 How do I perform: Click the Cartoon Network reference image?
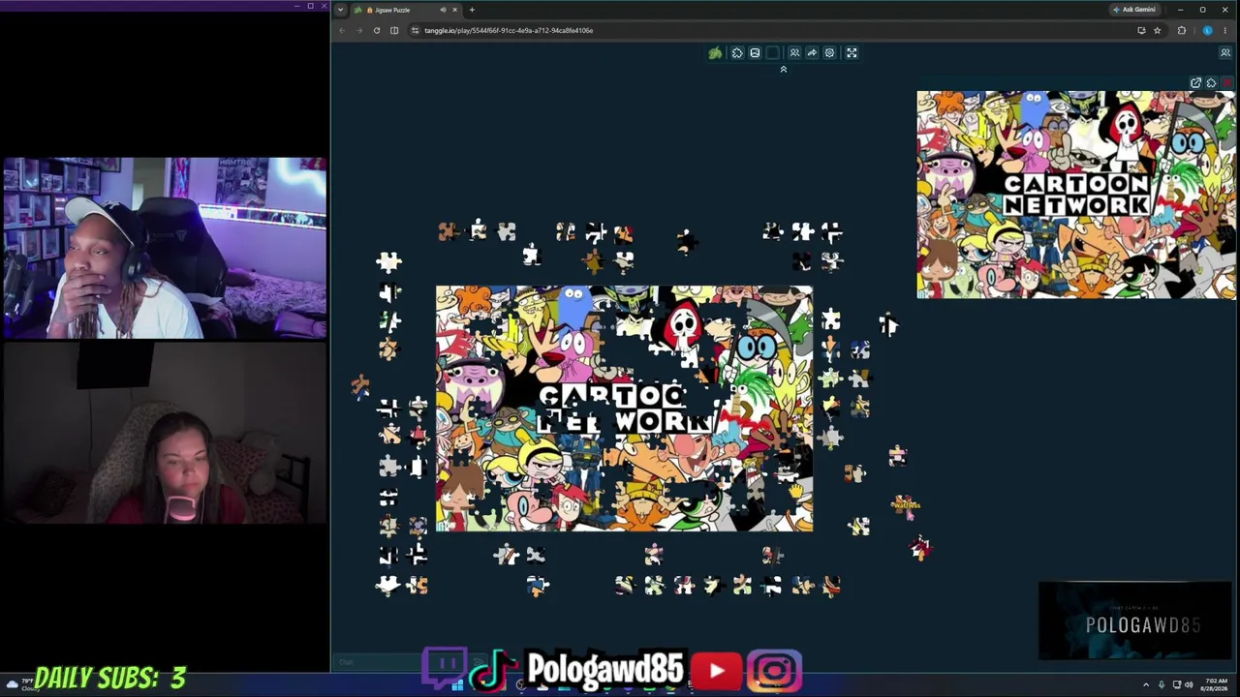click(1076, 195)
